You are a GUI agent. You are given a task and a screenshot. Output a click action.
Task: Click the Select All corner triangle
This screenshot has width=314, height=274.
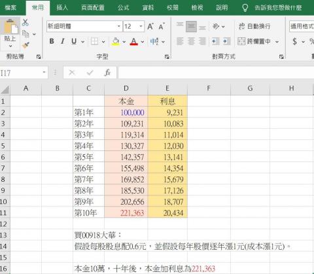[x=5, y=90]
